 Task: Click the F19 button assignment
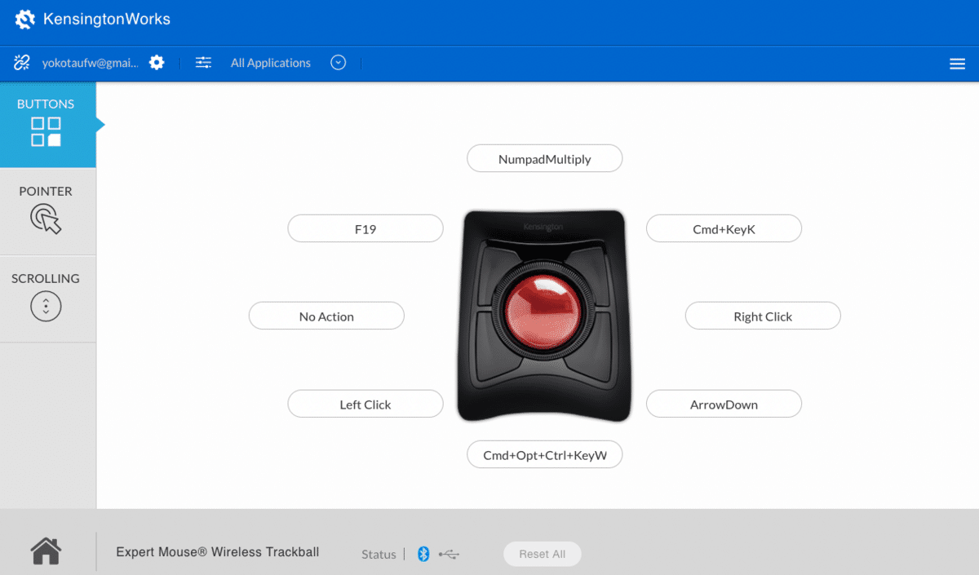point(365,229)
